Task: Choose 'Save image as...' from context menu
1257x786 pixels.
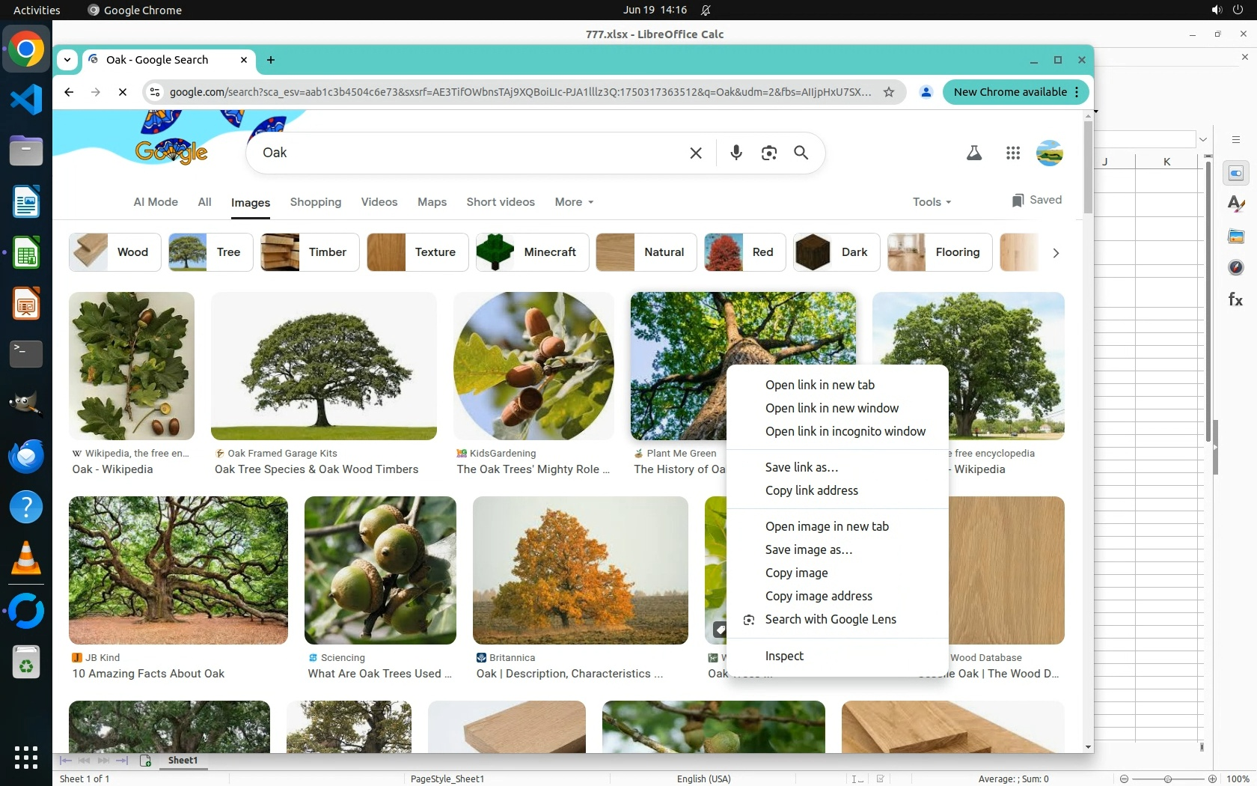Action: coord(808,549)
